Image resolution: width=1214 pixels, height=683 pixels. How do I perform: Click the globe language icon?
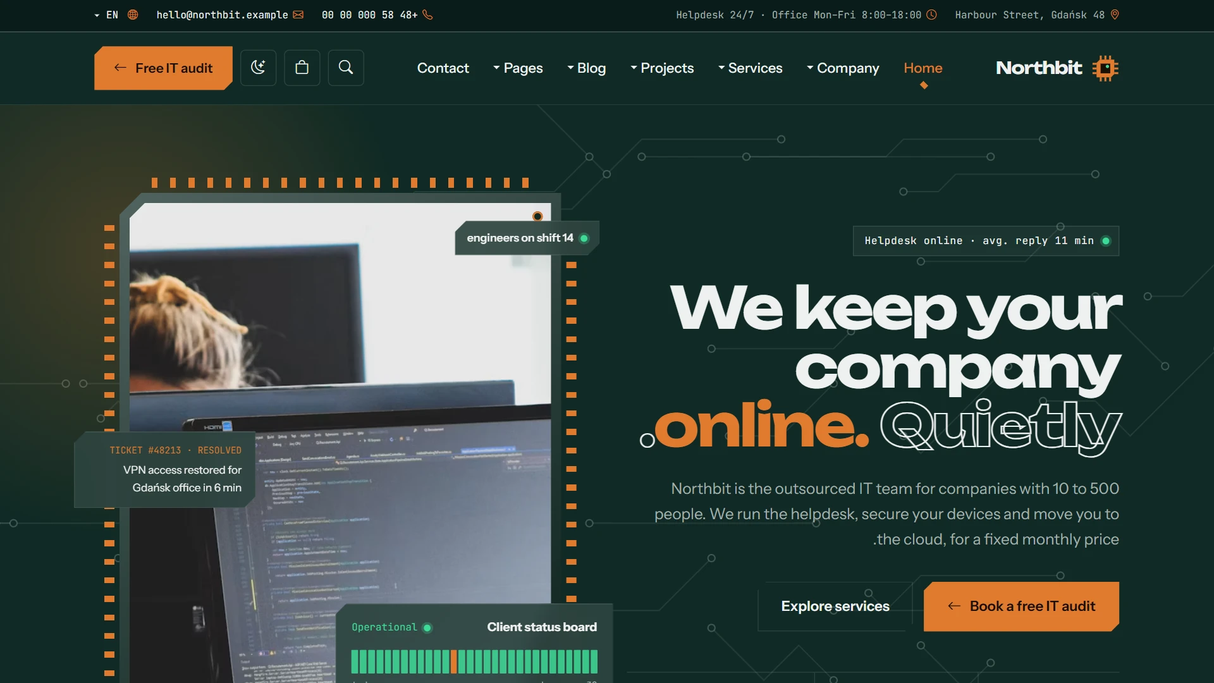coord(133,15)
